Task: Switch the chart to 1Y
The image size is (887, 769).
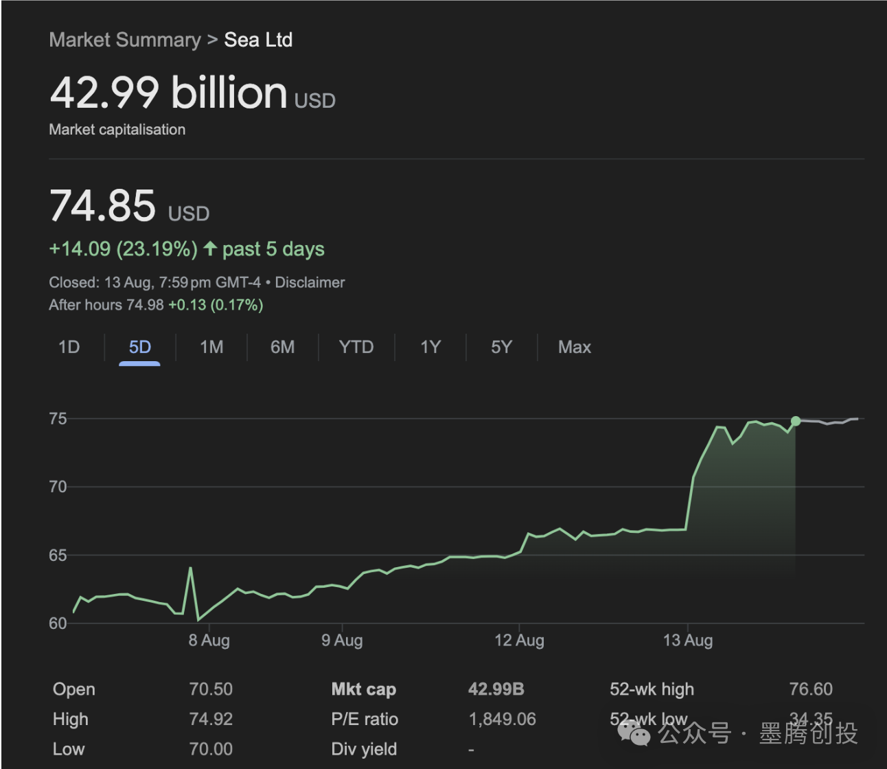Action: 430,347
